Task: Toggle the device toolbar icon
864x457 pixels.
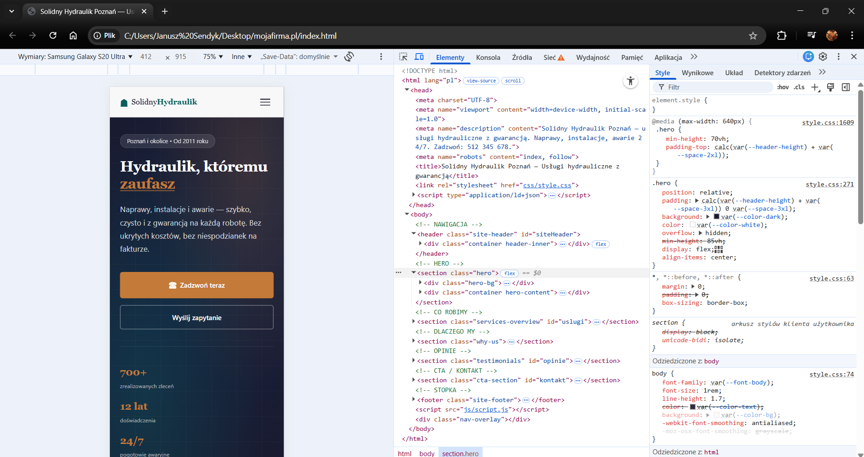Action: point(419,57)
